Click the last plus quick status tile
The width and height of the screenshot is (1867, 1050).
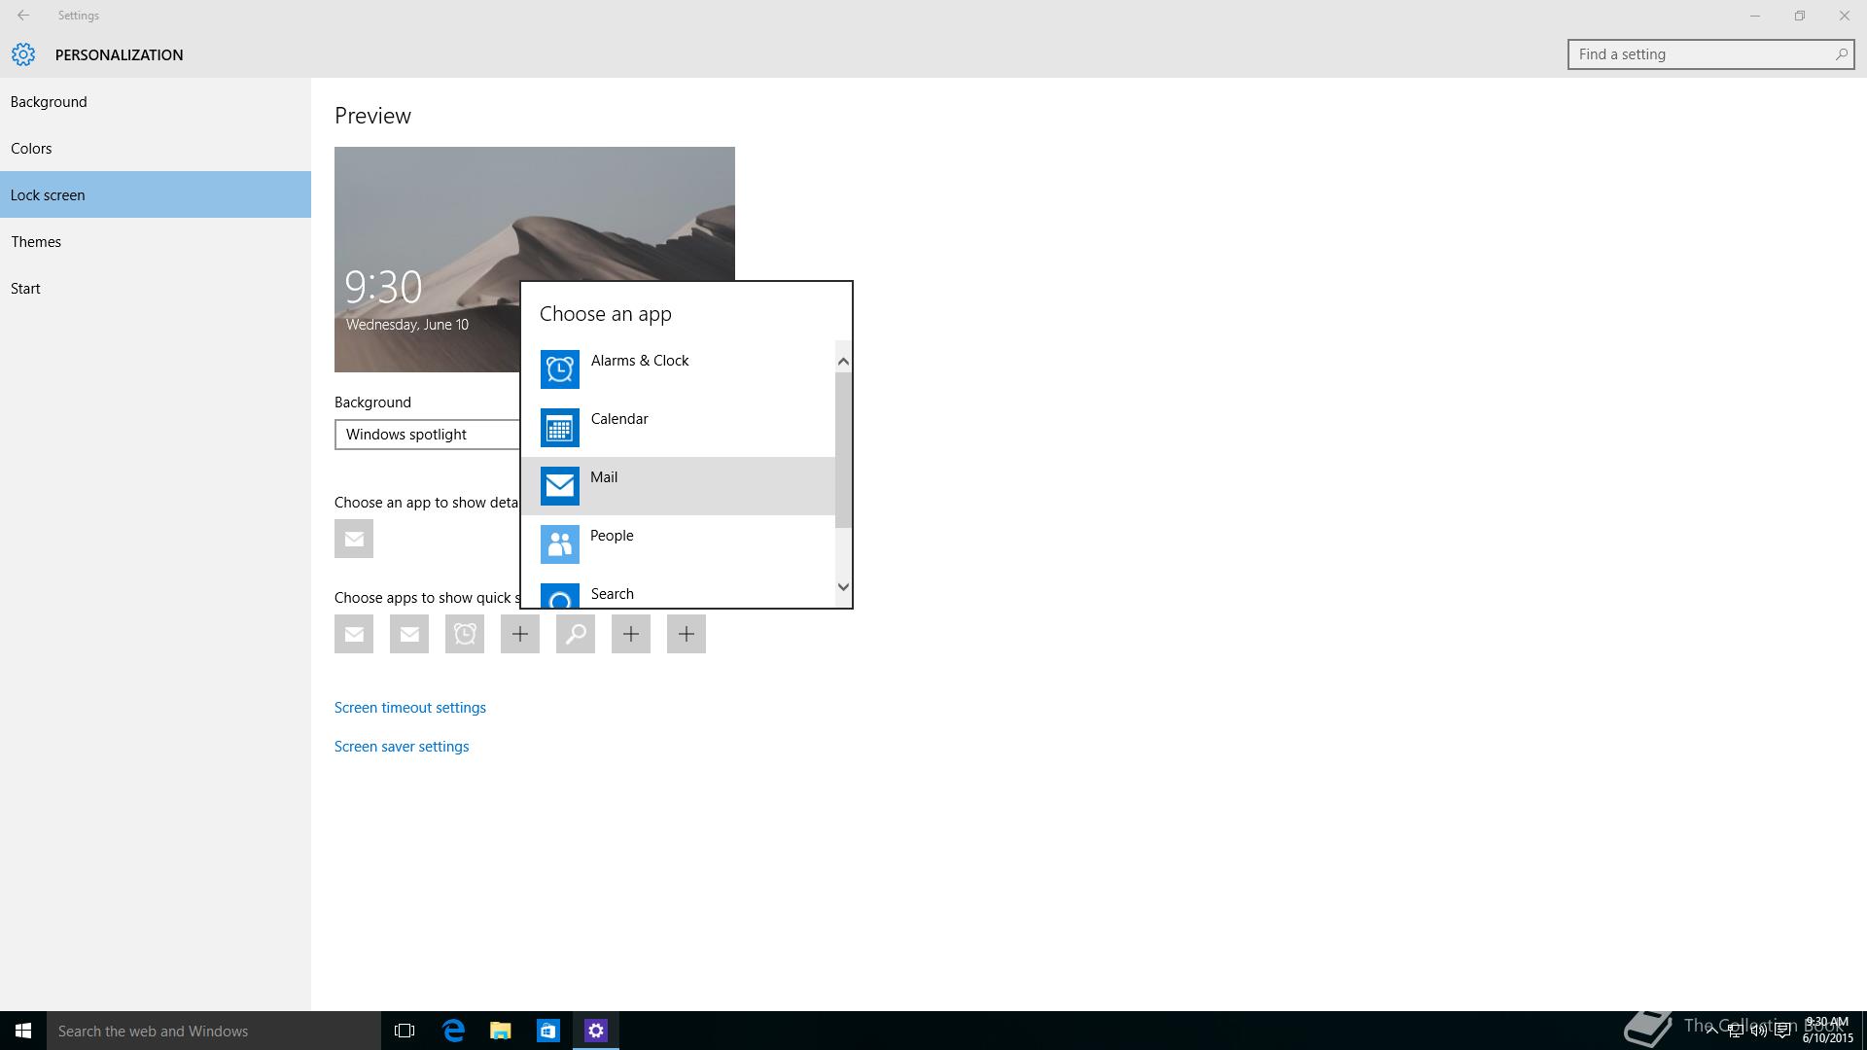(x=687, y=634)
